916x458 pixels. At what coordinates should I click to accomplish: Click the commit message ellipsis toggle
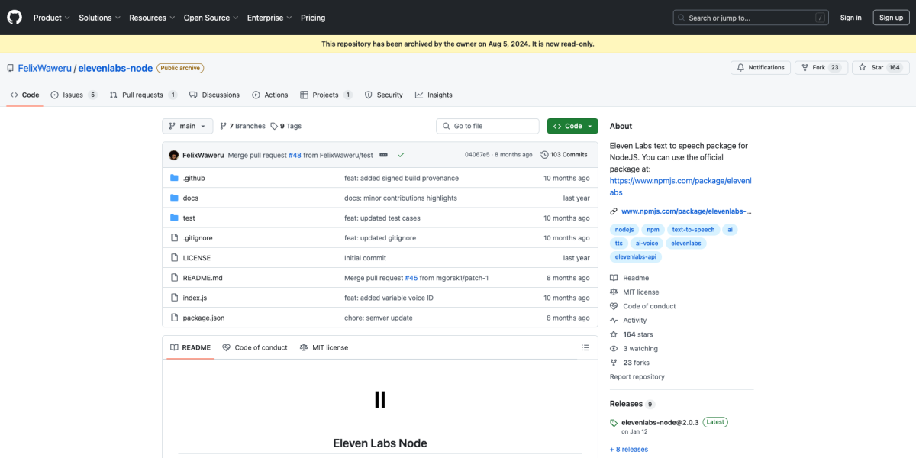(383, 154)
